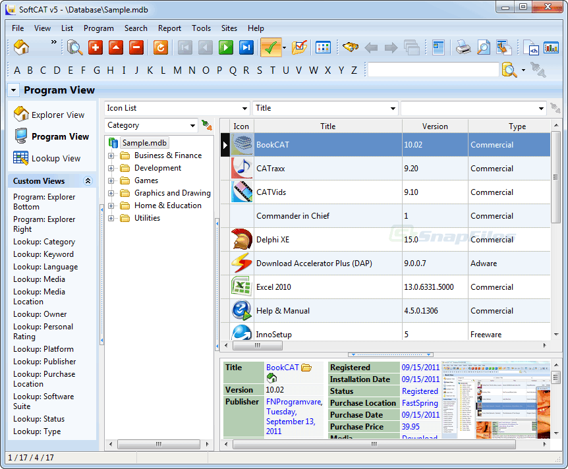Click the tree filter icon beside Category
This screenshot has height=469, width=568.
point(206,125)
